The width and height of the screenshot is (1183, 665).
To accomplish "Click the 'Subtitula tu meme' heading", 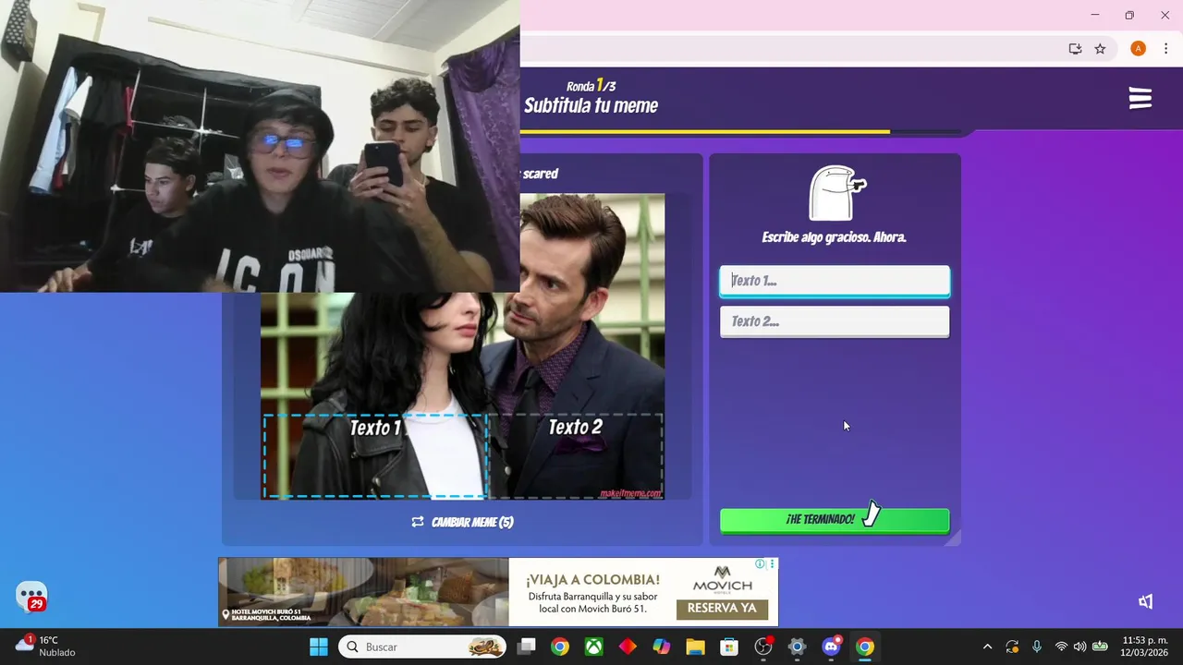I will (591, 106).
